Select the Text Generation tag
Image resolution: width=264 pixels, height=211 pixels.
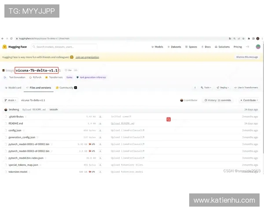pos(15,77)
